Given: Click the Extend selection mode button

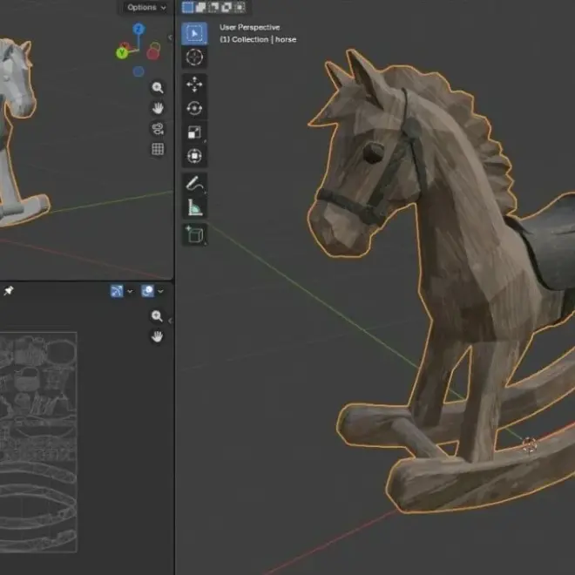Looking at the screenshot, I should pos(200,7).
